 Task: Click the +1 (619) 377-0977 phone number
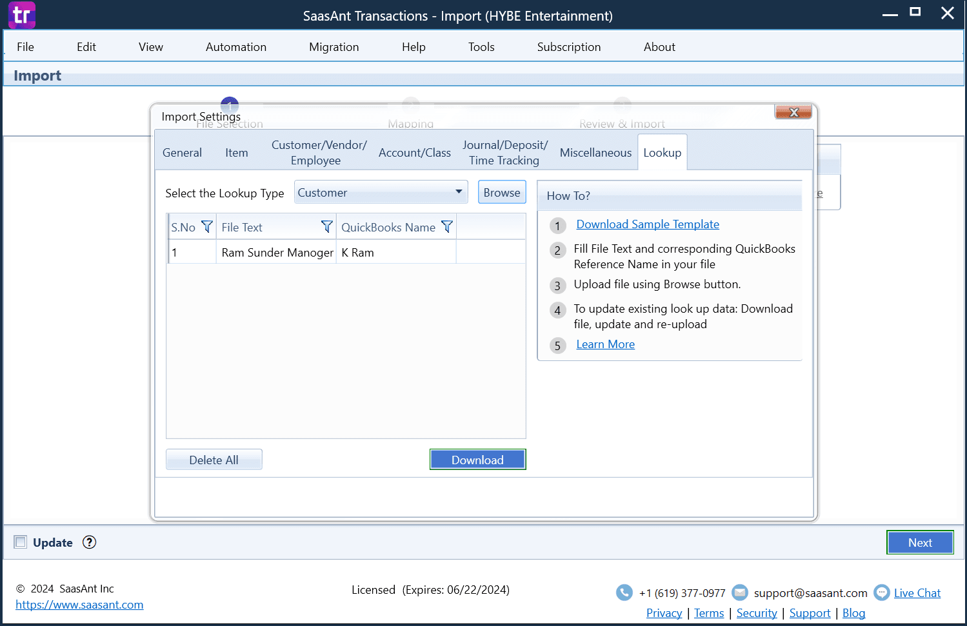tap(683, 593)
